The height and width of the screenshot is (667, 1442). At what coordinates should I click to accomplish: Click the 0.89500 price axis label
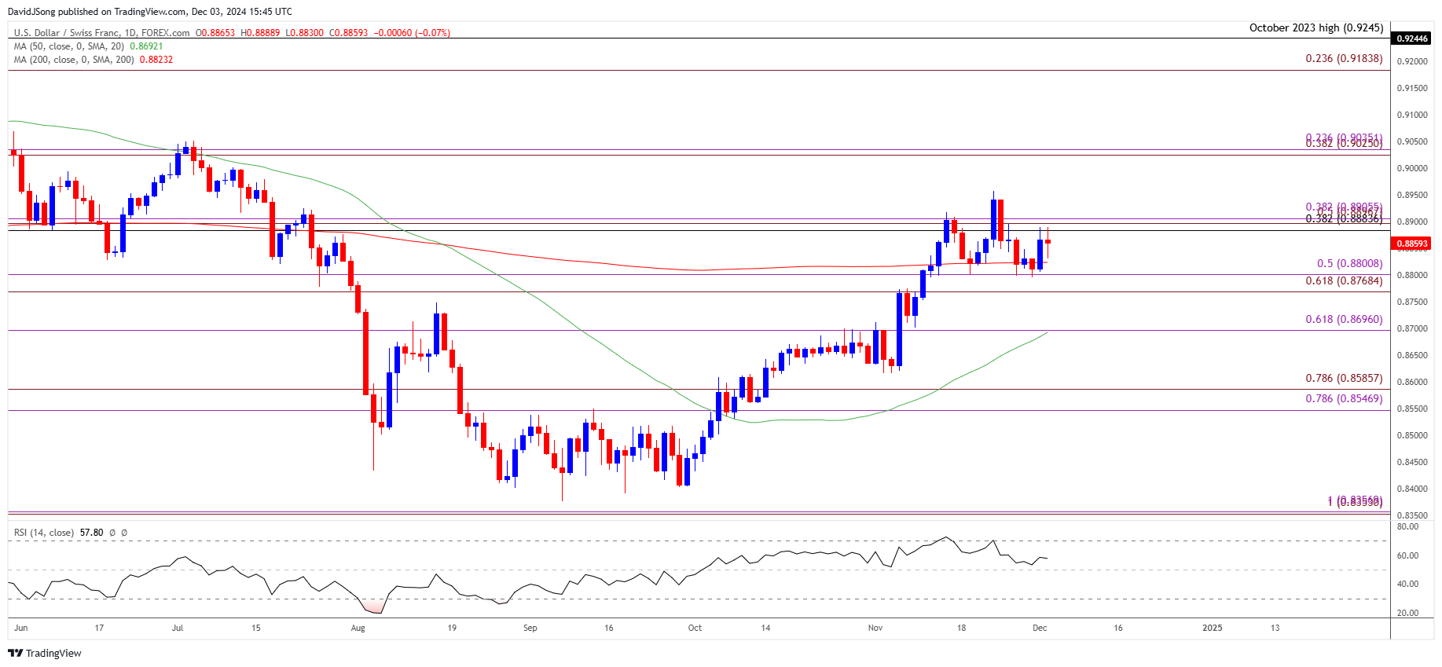coord(1412,196)
